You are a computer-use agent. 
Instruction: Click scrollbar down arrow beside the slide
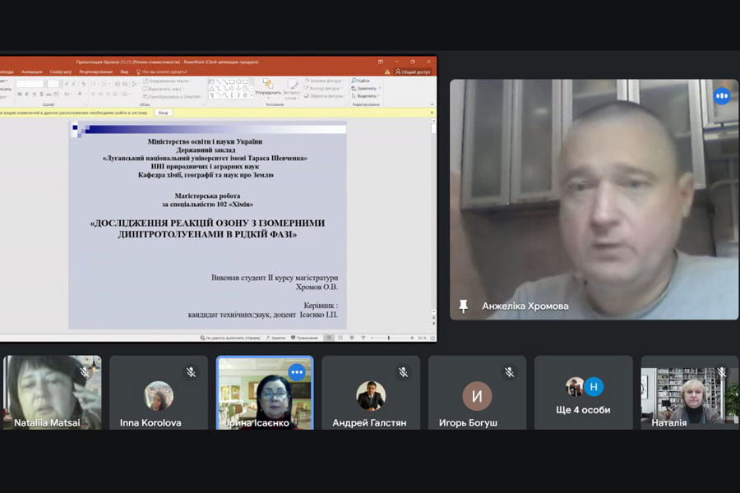click(433, 312)
